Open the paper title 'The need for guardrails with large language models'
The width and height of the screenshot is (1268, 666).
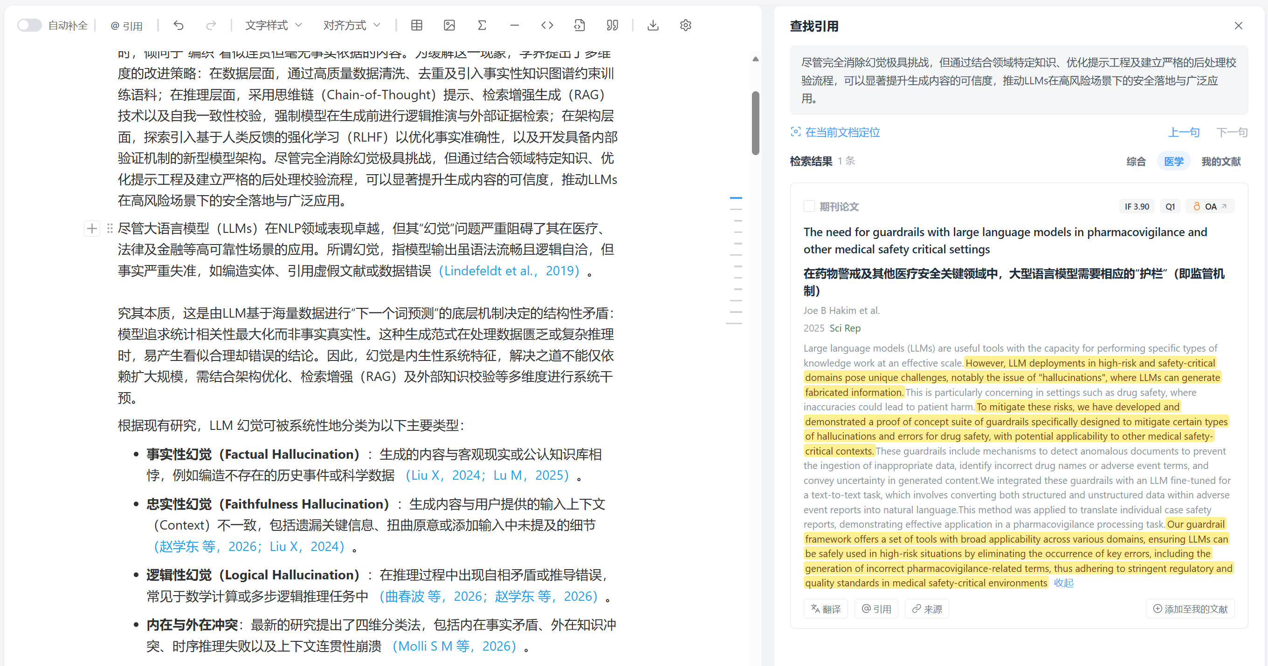[x=1005, y=240]
